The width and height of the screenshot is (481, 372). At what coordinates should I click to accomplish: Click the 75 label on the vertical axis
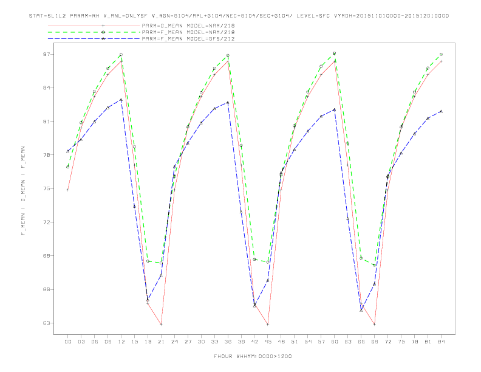[x=47, y=189]
